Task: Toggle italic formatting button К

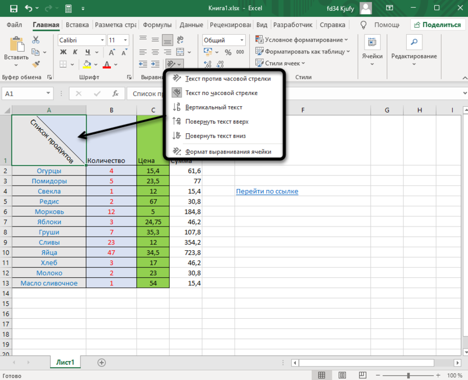Action: [75, 52]
